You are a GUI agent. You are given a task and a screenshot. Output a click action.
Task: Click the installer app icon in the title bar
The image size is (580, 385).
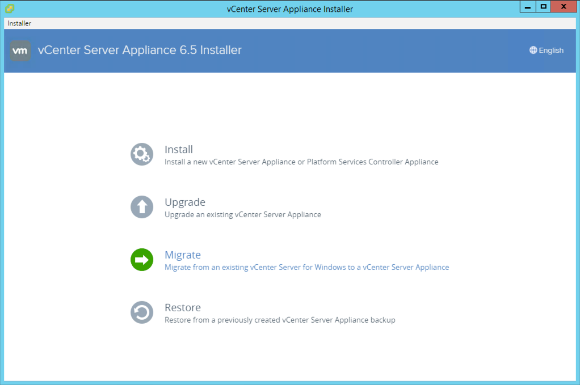pos(10,9)
